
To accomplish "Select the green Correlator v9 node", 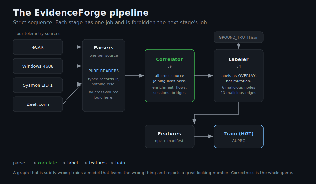I will coord(170,76).
